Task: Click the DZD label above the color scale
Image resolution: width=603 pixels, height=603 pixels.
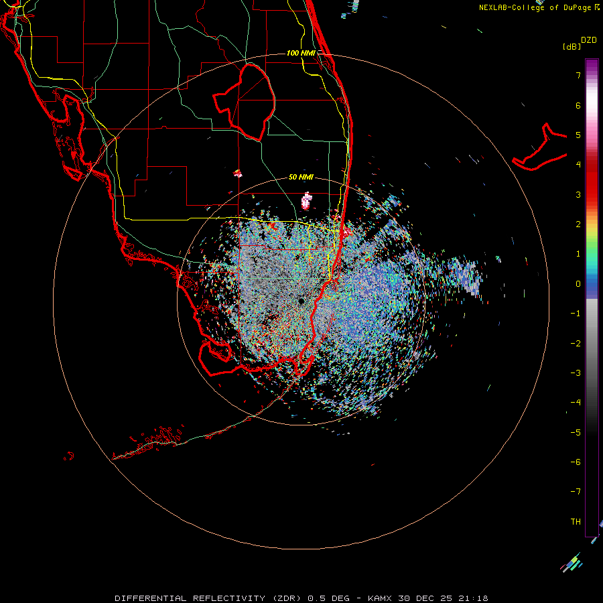Action: pyautogui.click(x=589, y=40)
